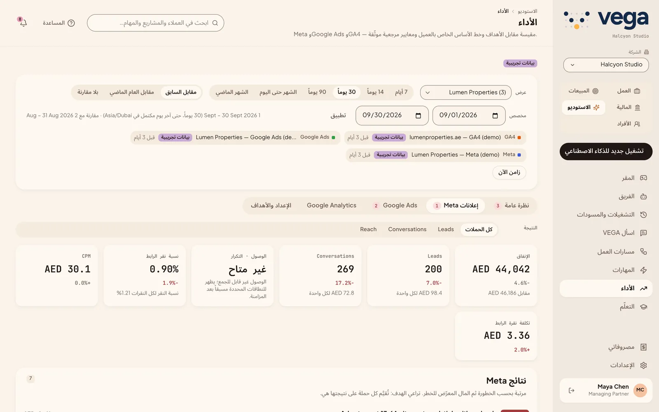
Task: Open مسارات العمل workflows in sidebar
Action: click(605, 251)
